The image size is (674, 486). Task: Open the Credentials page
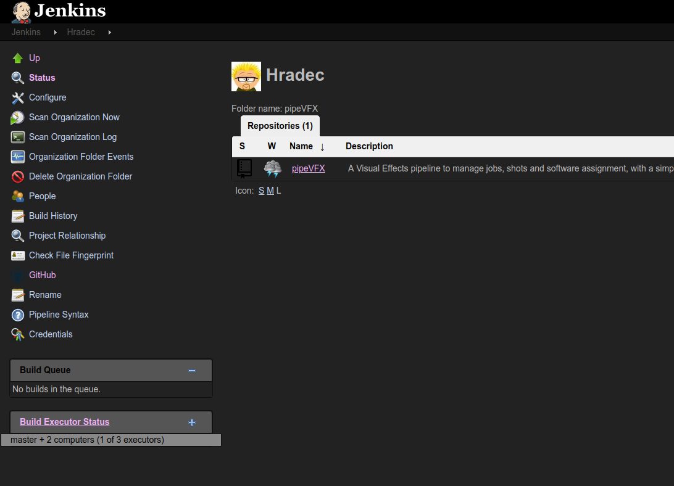point(51,335)
